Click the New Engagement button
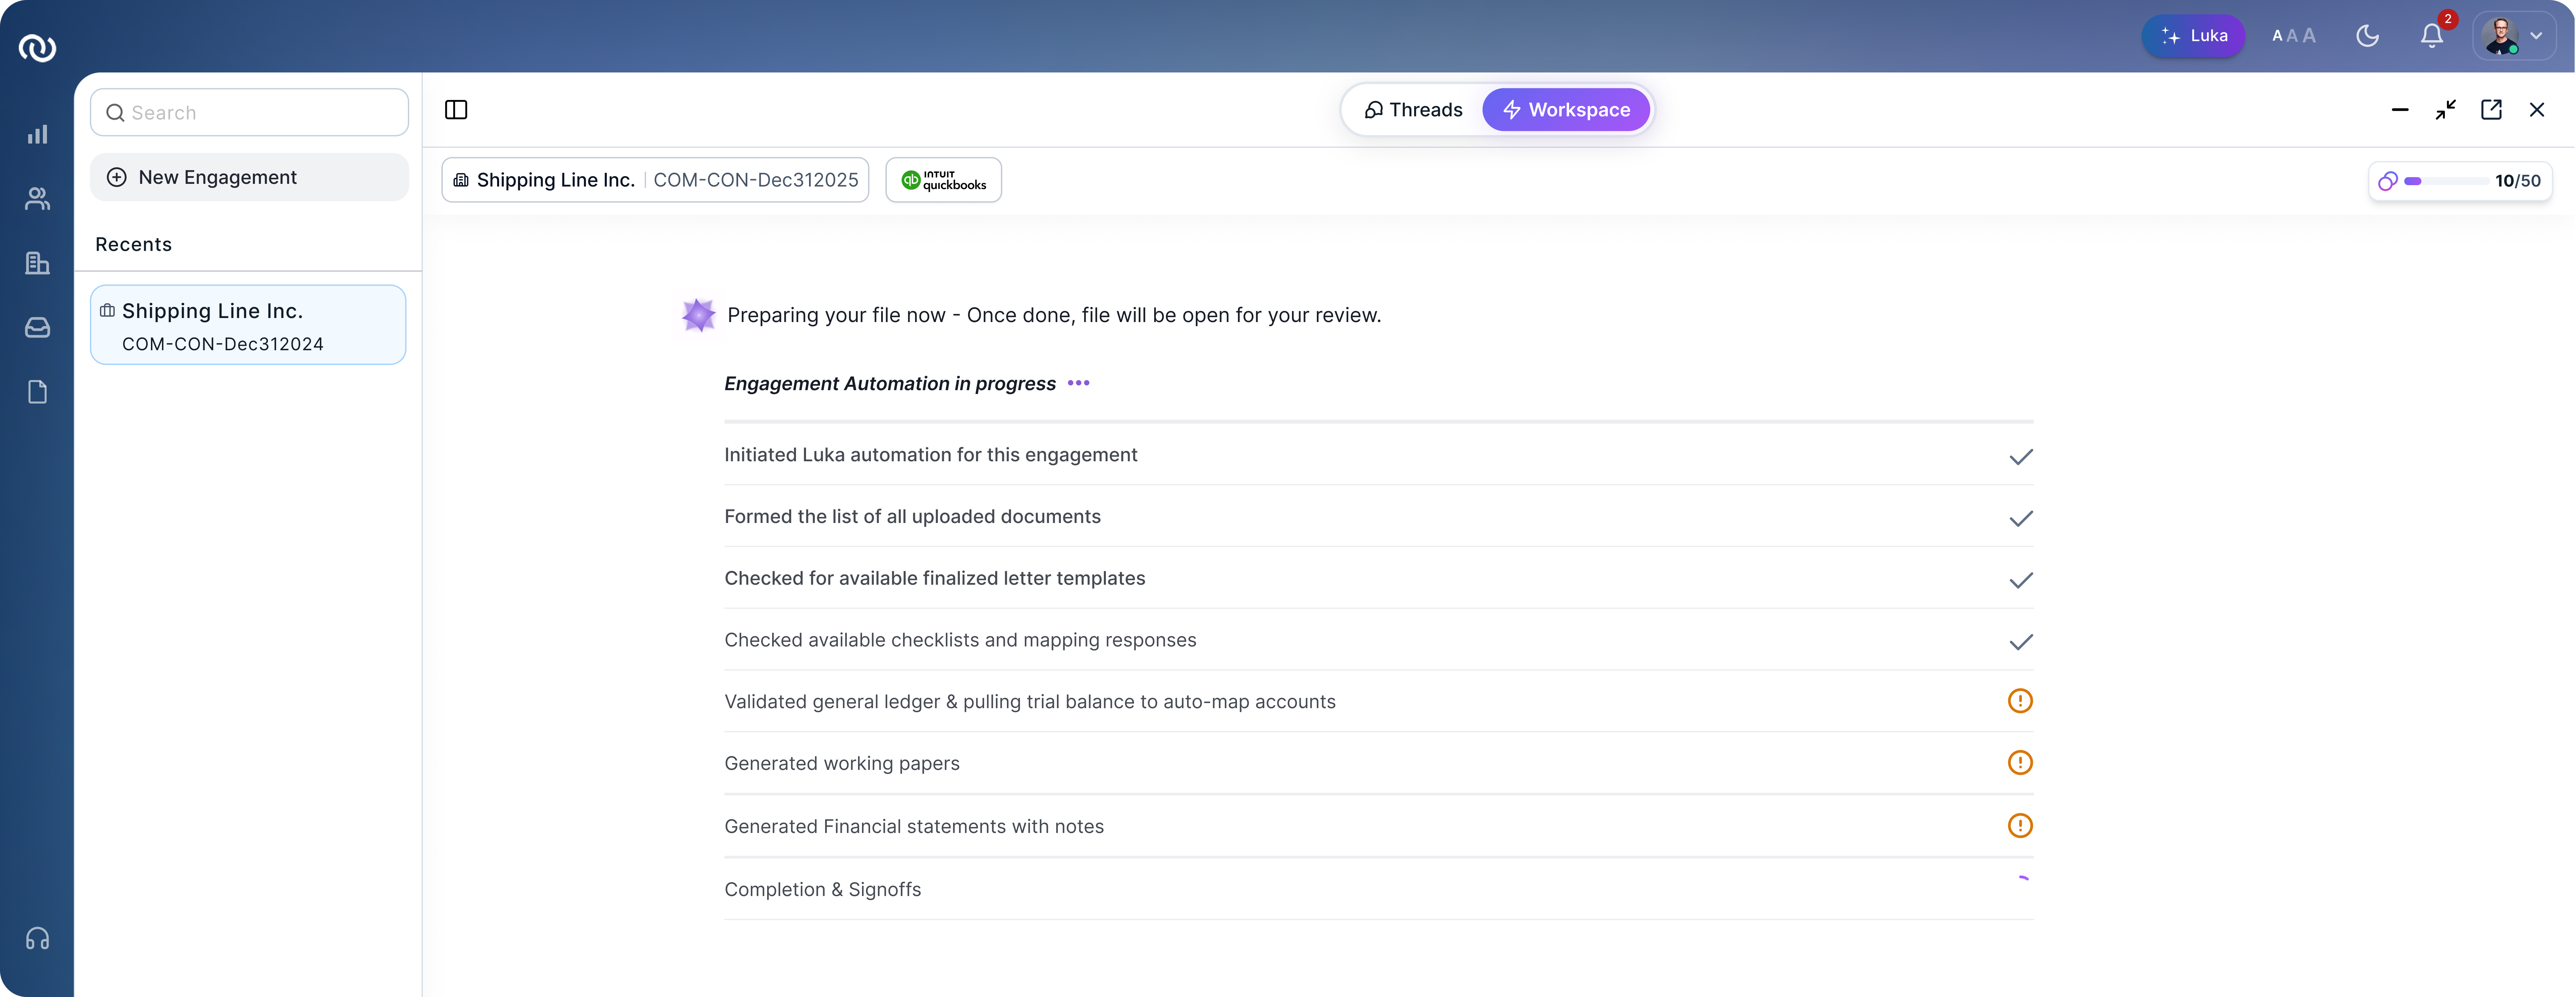The width and height of the screenshot is (2576, 997). pyautogui.click(x=249, y=177)
